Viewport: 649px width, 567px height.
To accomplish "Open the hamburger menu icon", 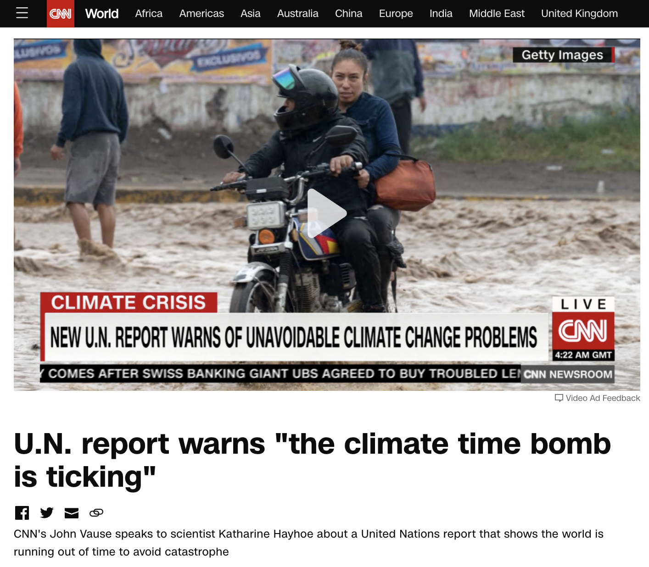I will (x=22, y=13).
